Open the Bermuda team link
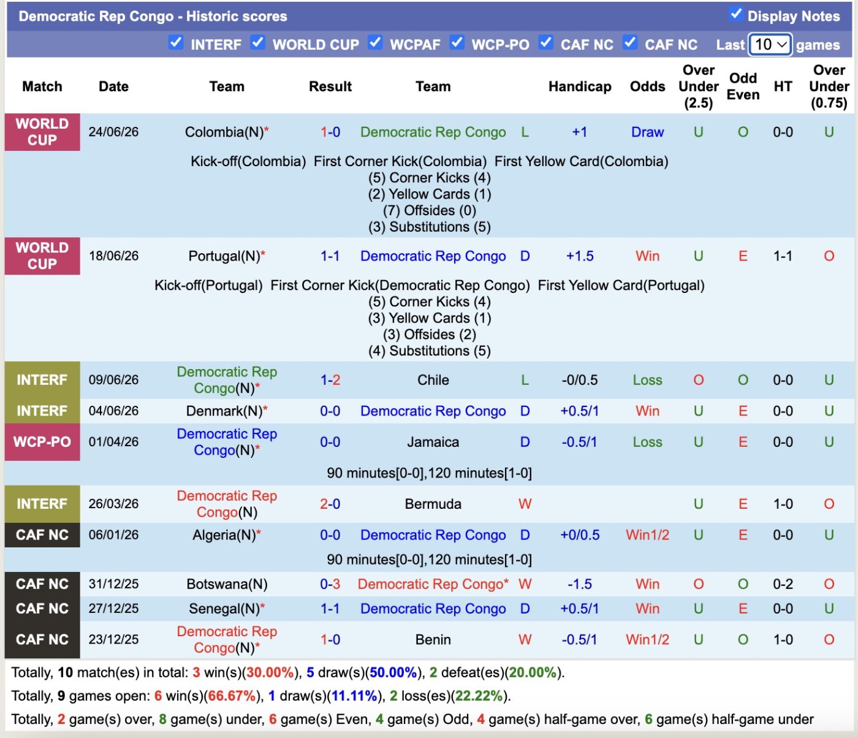Viewport: 858px width, 738px height. pyautogui.click(x=433, y=504)
